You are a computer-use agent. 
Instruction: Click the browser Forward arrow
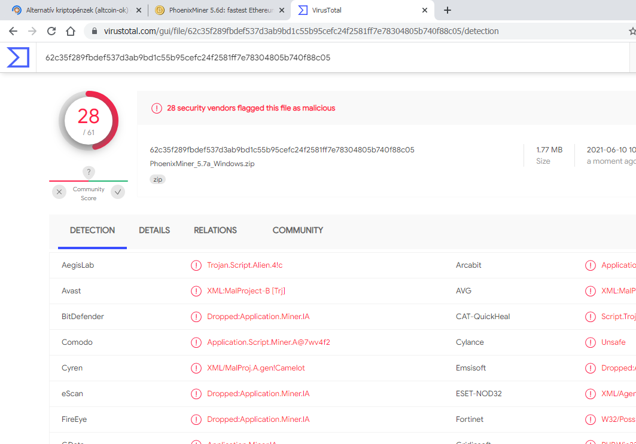coord(32,31)
